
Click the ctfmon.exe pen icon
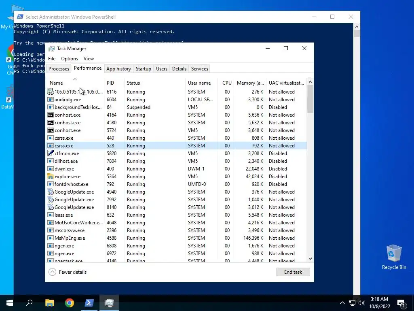pyautogui.click(x=50, y=153)
